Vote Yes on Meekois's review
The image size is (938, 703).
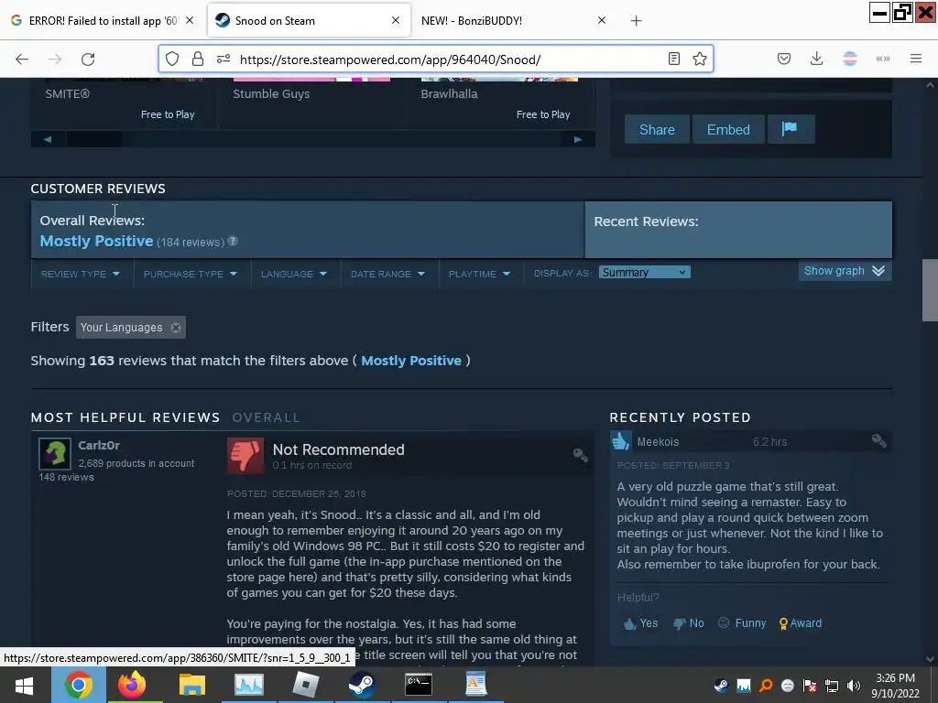(x=640, y=622)
